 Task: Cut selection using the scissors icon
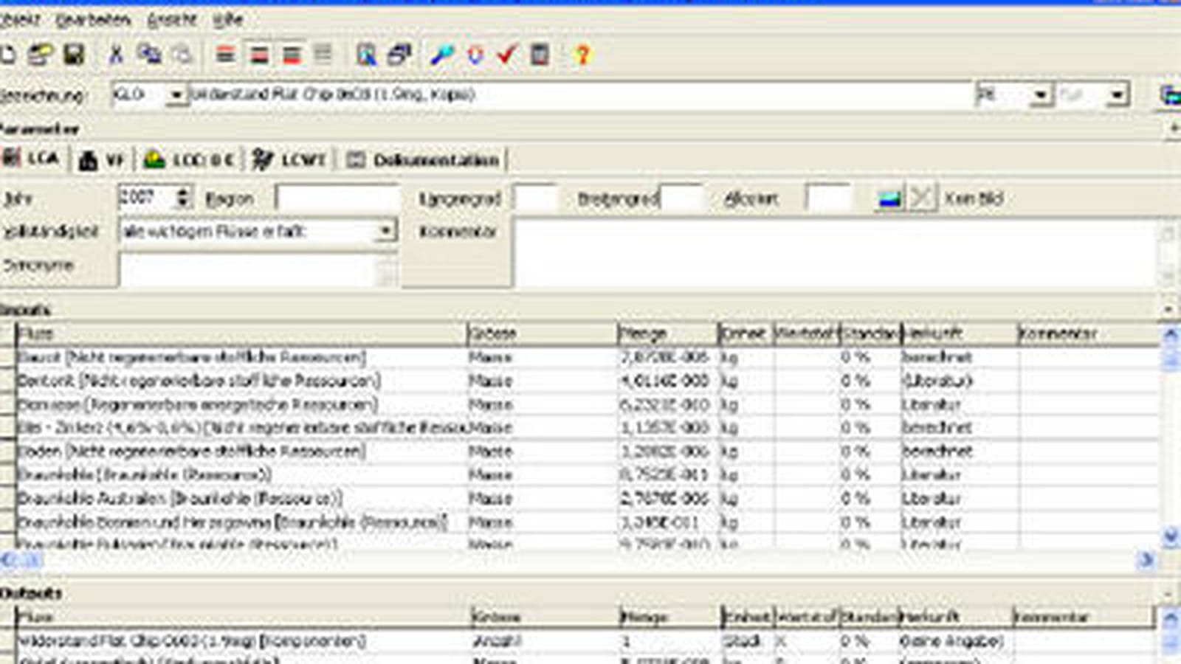click(x=116, y=55)
